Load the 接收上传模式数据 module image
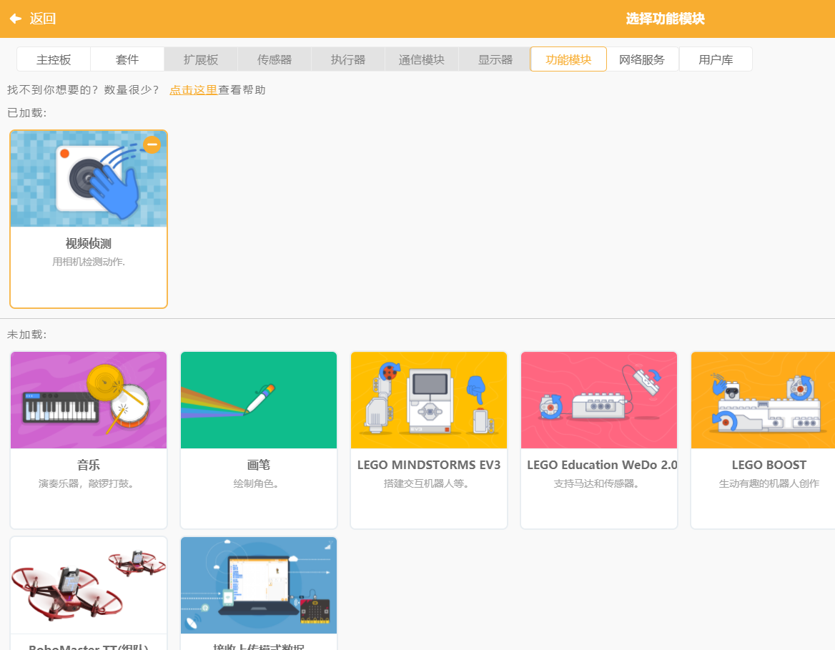 pos(259,586)
